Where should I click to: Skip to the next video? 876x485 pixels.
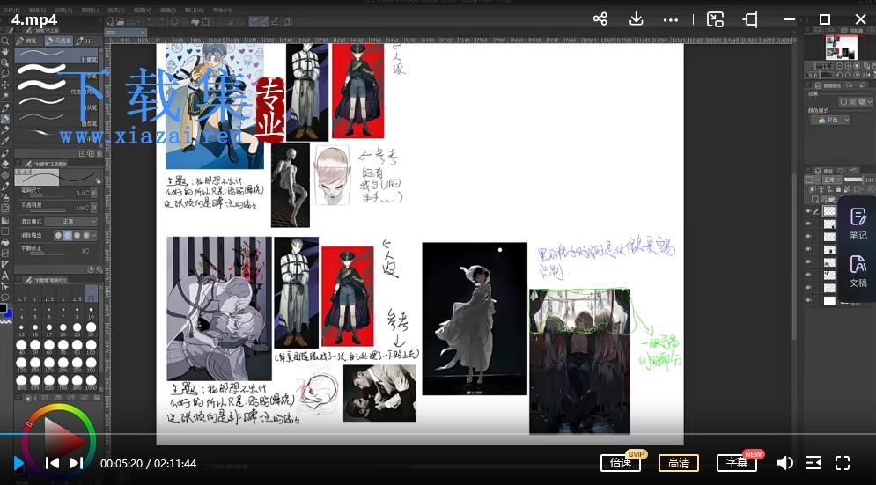76,463
